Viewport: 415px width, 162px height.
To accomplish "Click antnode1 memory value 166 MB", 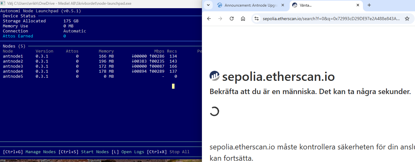I will 106,56.
